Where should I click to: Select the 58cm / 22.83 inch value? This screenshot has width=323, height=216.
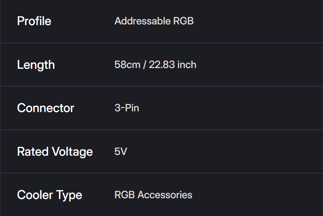click(x=155, y=65)
